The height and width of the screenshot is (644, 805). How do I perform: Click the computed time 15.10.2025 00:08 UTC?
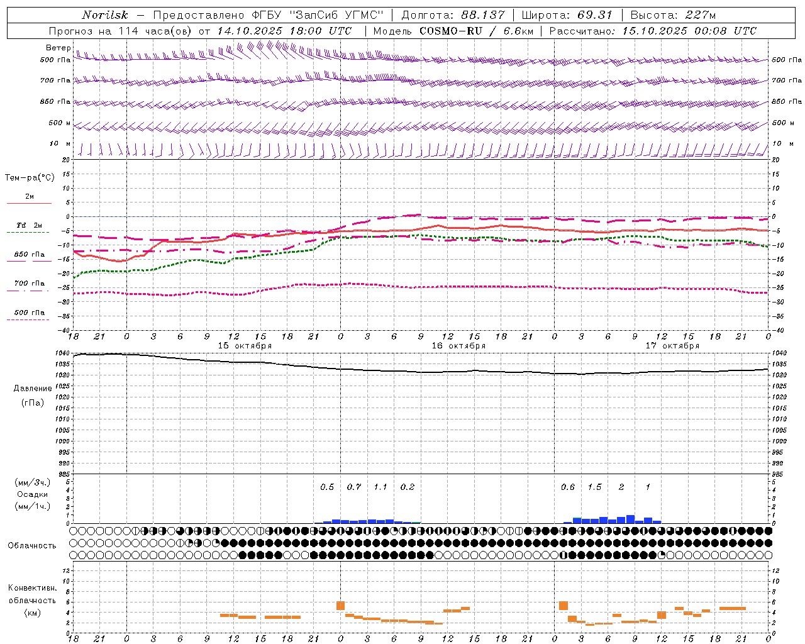pos(689,31)
